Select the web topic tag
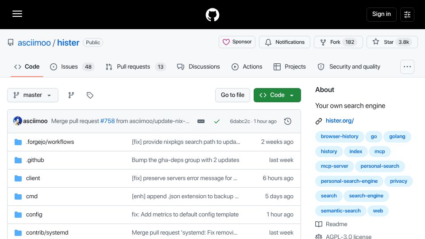 [378, 211]
